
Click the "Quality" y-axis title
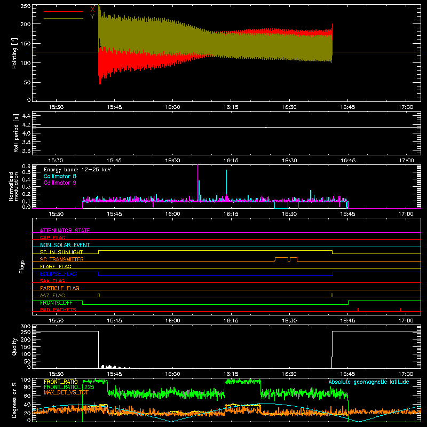point(14,346)
